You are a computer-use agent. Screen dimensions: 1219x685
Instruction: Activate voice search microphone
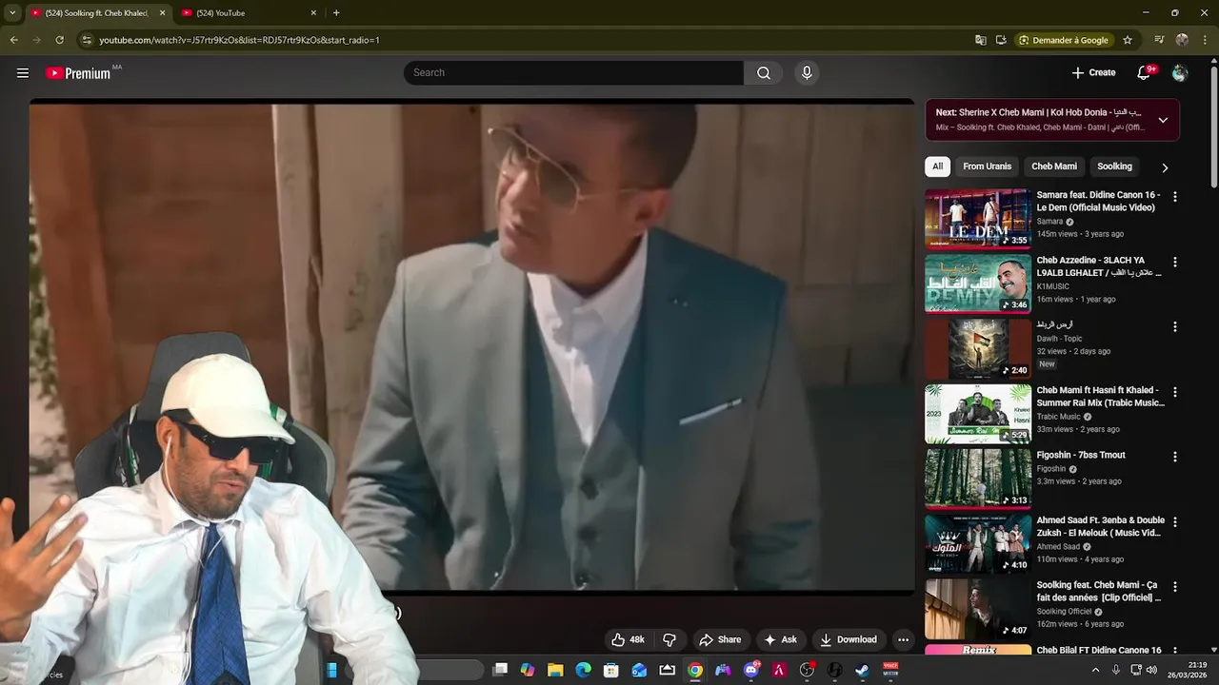807,73
